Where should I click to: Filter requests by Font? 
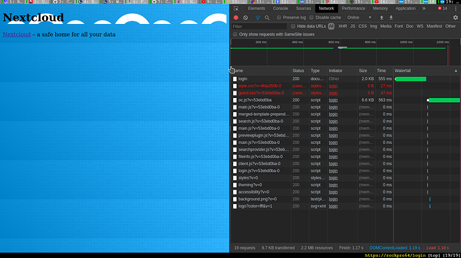399,26
